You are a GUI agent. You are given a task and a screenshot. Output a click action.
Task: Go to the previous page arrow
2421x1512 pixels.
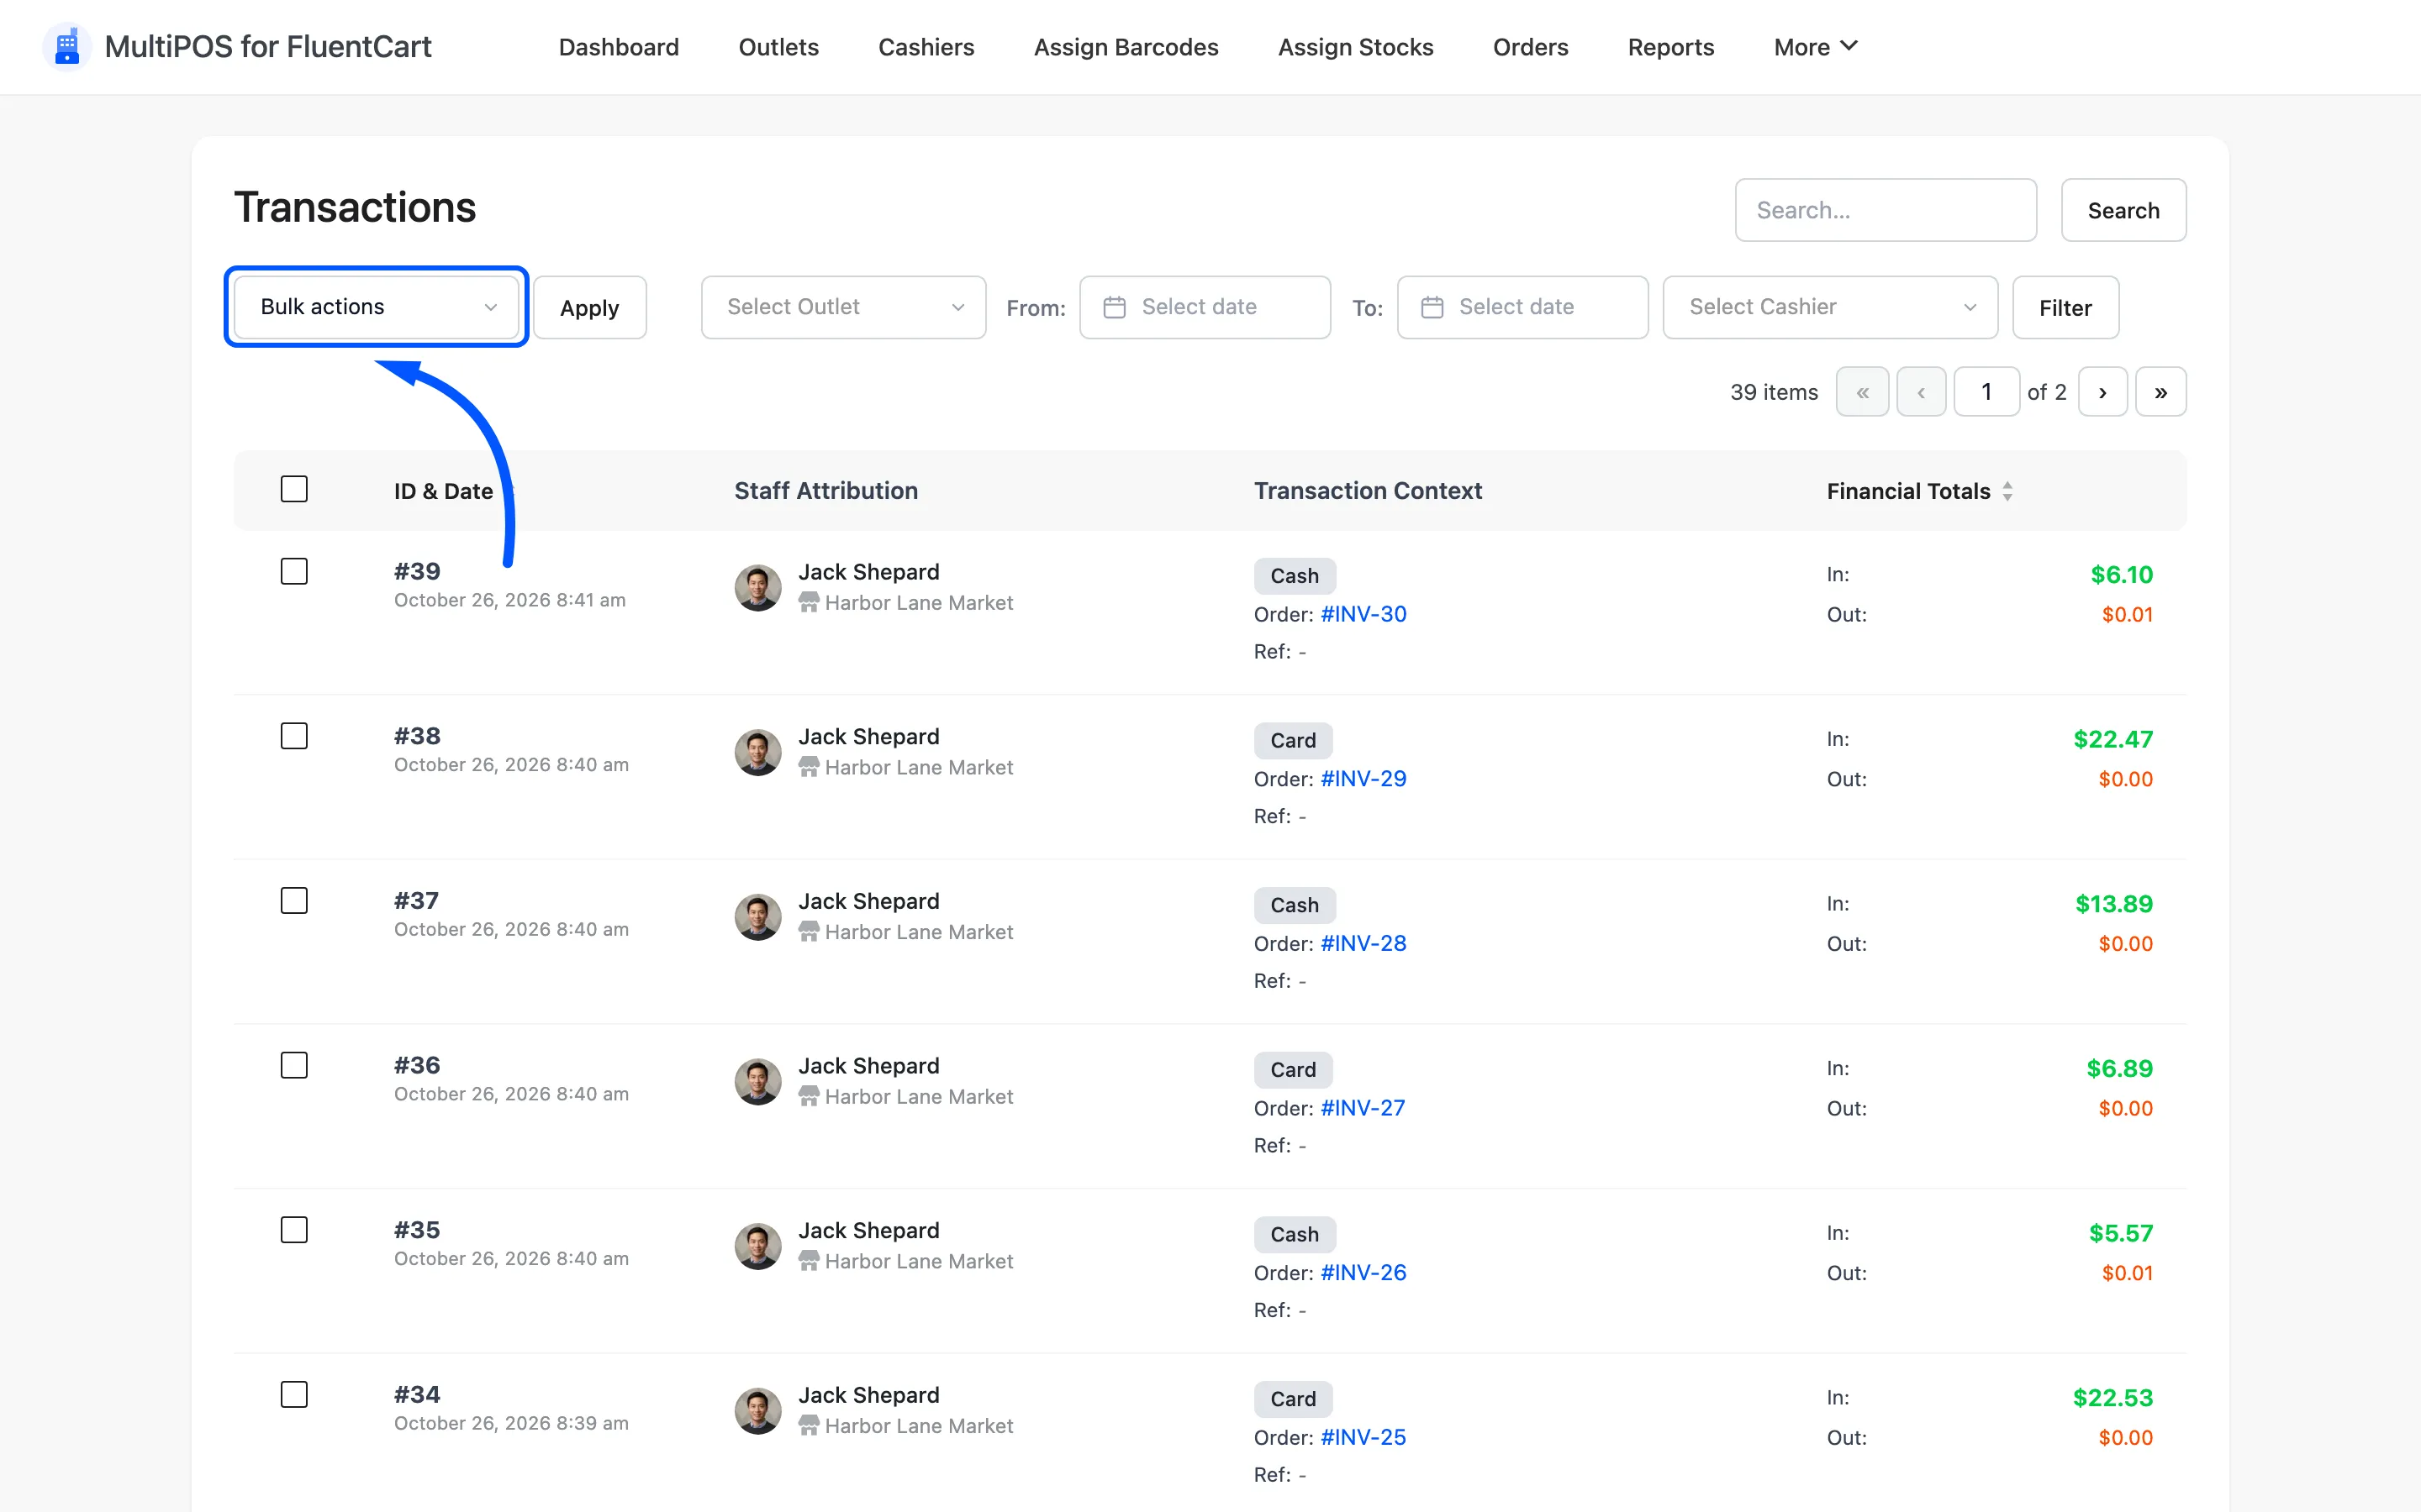click(1921, 392)
